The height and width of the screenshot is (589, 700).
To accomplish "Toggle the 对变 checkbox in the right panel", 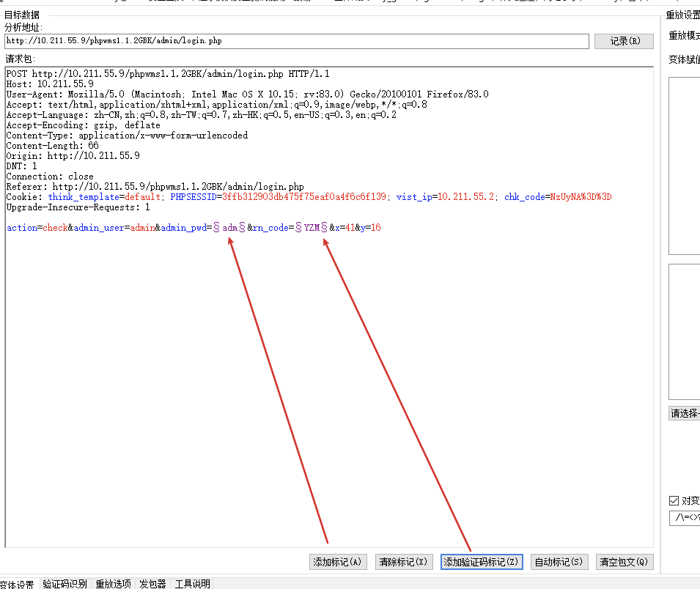I will pyautogui.click(x=674, y=500).
